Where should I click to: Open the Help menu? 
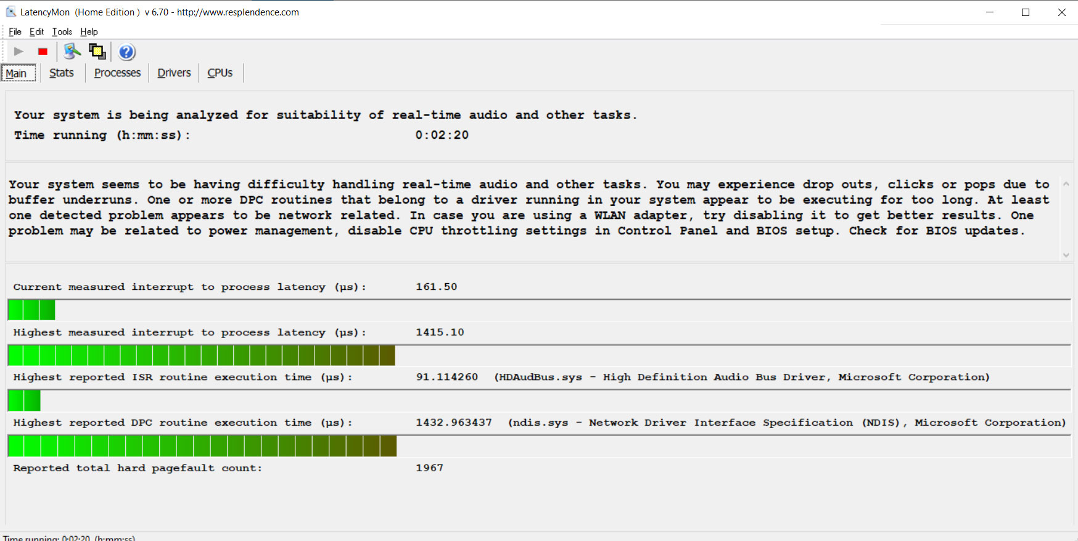[x=89, y=32]
